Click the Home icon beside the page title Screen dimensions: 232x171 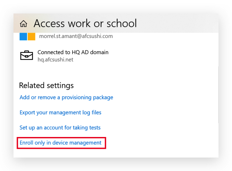coord(24,24)
